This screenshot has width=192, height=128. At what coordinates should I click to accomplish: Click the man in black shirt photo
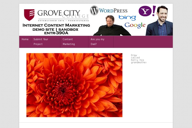[112, 26]
